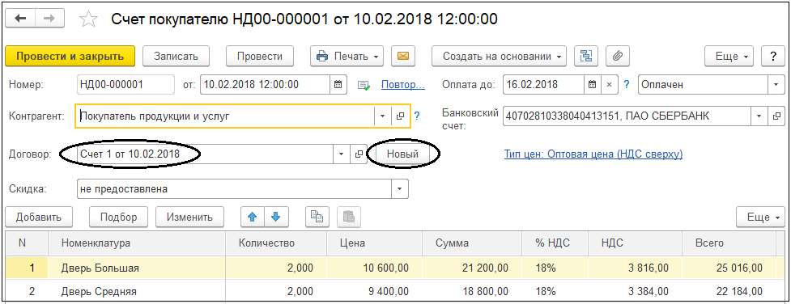Open Создать на основании menu
The height and width of the screenshot is (304, 791).
pos(499,56)
